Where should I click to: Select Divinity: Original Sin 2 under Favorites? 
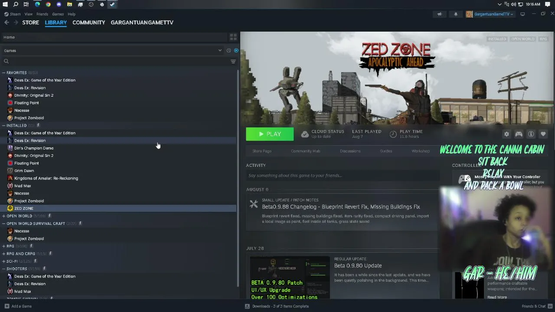tap(34, 95)
